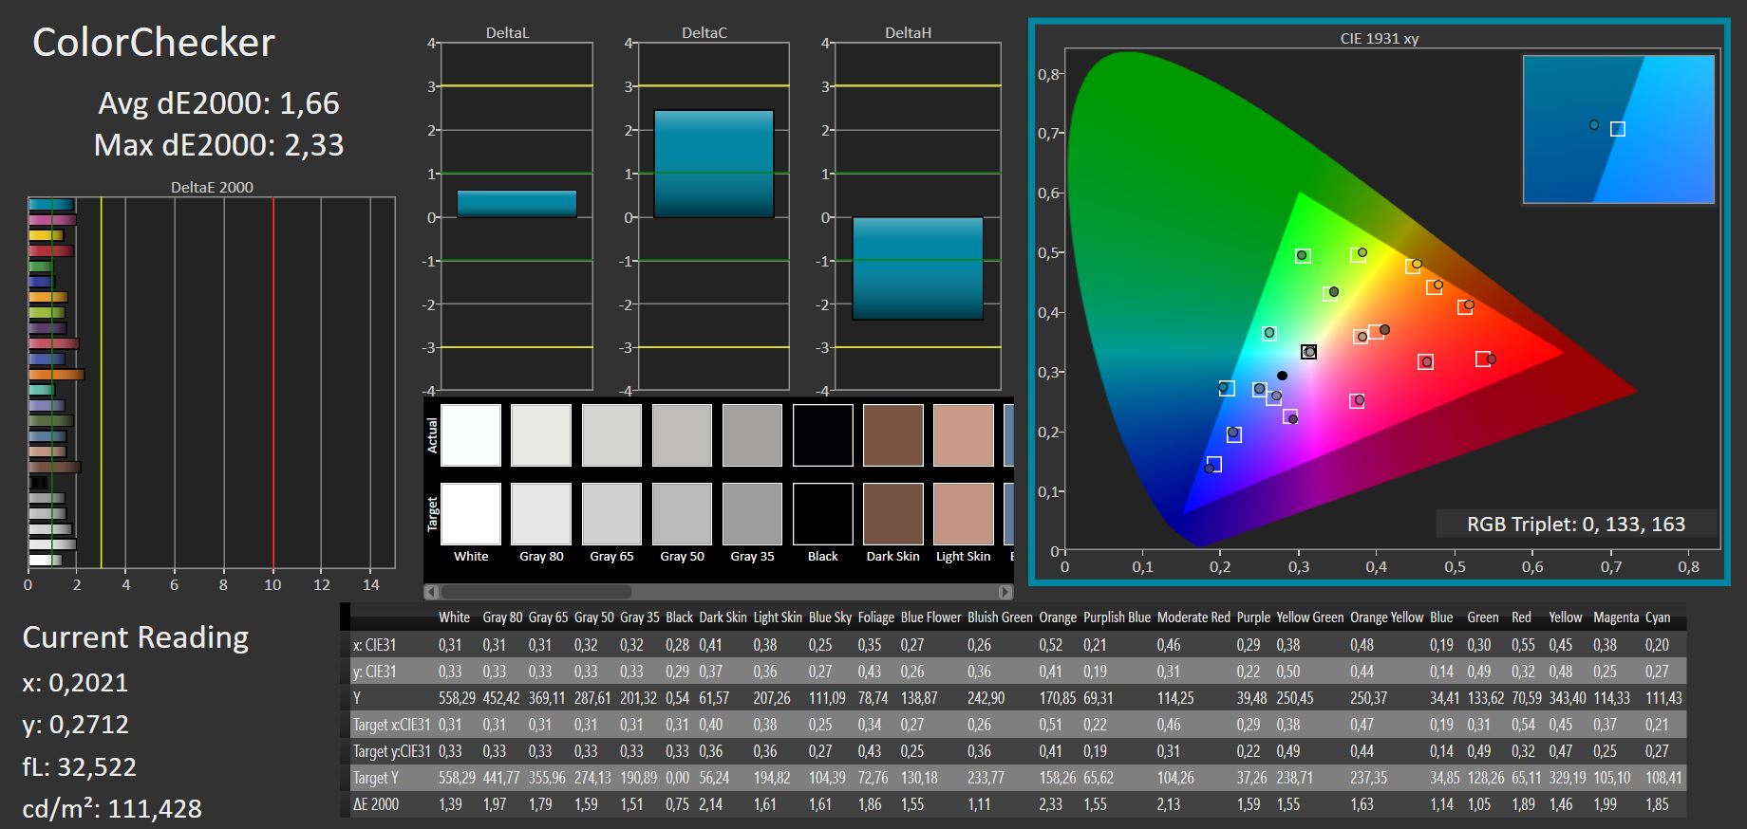Click the zoomed inset in the CIE 1931 diagram
The height and width of the screenshot is (829, 1747).
click(1618, 129)
